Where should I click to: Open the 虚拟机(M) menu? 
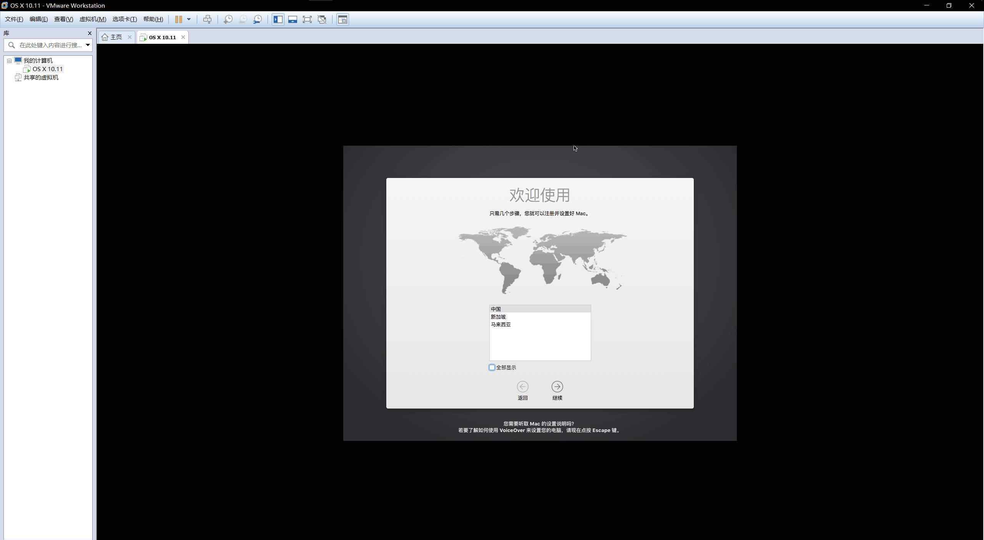(x=93, y=19)
